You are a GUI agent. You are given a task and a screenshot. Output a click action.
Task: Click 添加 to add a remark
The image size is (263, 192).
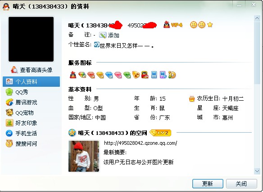tap(113, 36)
